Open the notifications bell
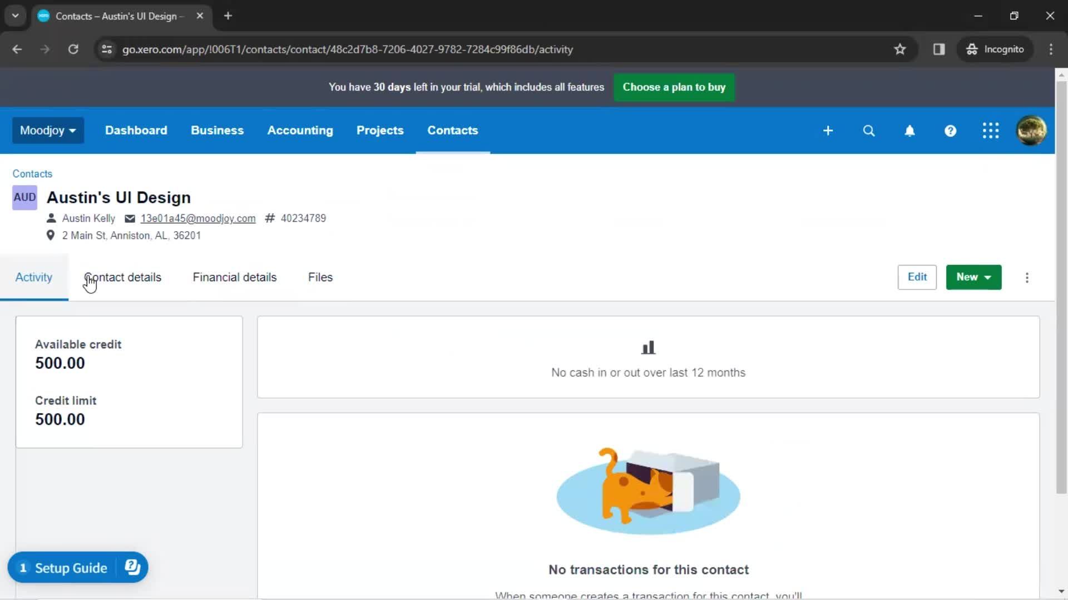1068x600 pixels. coord(909,131)
